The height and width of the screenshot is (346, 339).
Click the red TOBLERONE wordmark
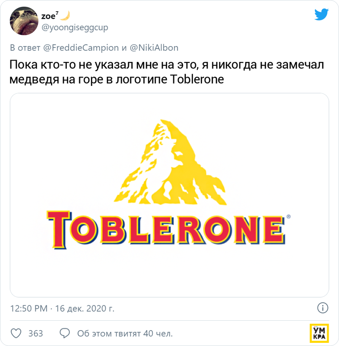[x=166, y=230]
